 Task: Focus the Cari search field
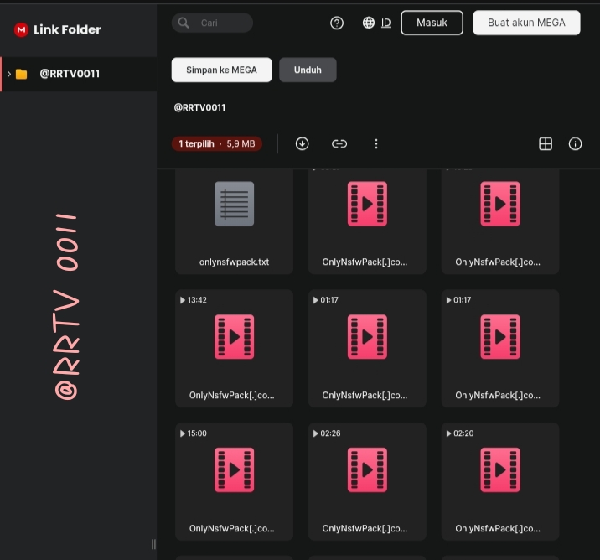(212, 23)
